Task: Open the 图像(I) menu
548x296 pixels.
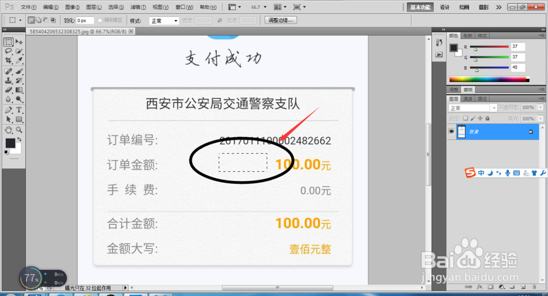Action: 72,7
